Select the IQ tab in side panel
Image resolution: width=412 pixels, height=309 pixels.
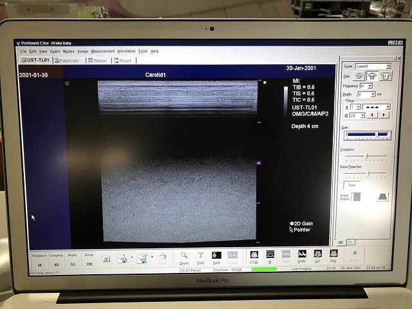click(350, 242)
